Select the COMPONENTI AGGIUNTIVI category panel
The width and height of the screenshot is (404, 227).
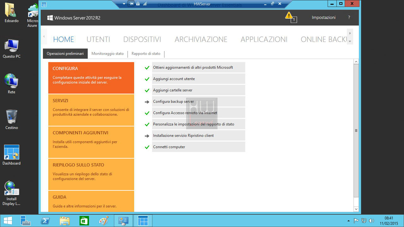(91, 142)
